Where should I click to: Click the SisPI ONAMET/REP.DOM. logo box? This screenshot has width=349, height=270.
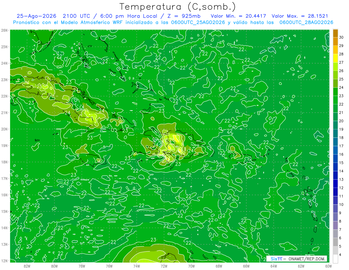pyautogui.click(x=297, y=259)
